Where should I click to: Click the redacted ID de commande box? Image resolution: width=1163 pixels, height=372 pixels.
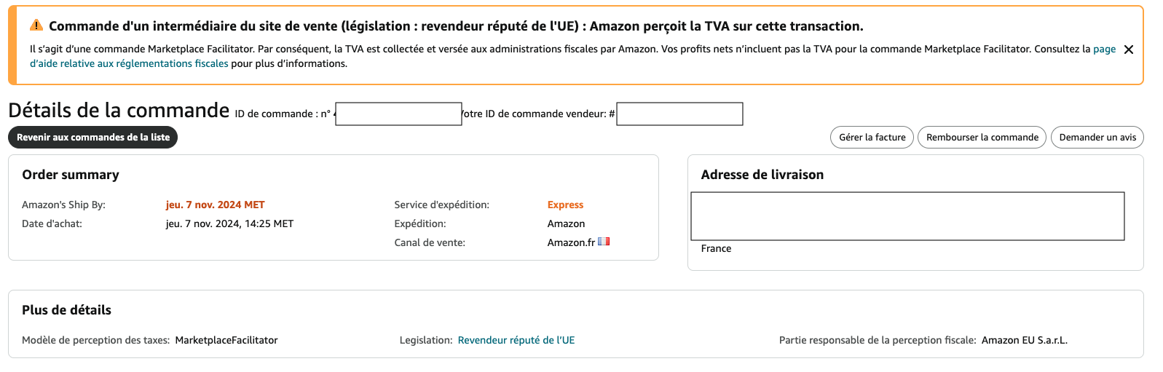click(398, 114)
